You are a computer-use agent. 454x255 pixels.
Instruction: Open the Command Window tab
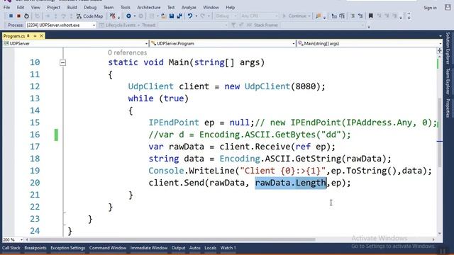pos(108,248)
